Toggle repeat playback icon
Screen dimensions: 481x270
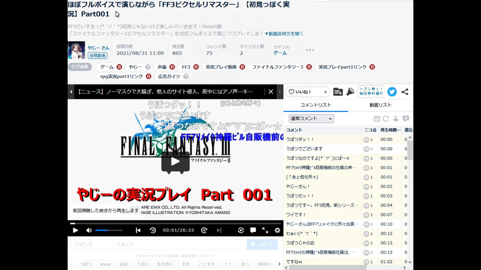click(241, 230)
